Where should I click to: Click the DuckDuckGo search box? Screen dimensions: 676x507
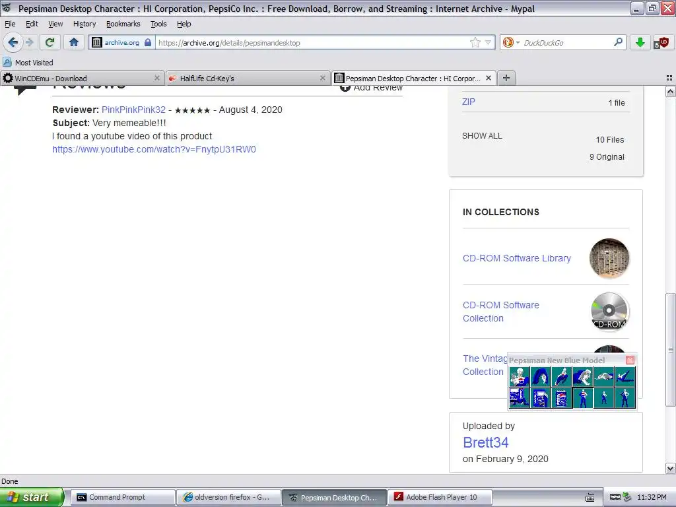566,42
